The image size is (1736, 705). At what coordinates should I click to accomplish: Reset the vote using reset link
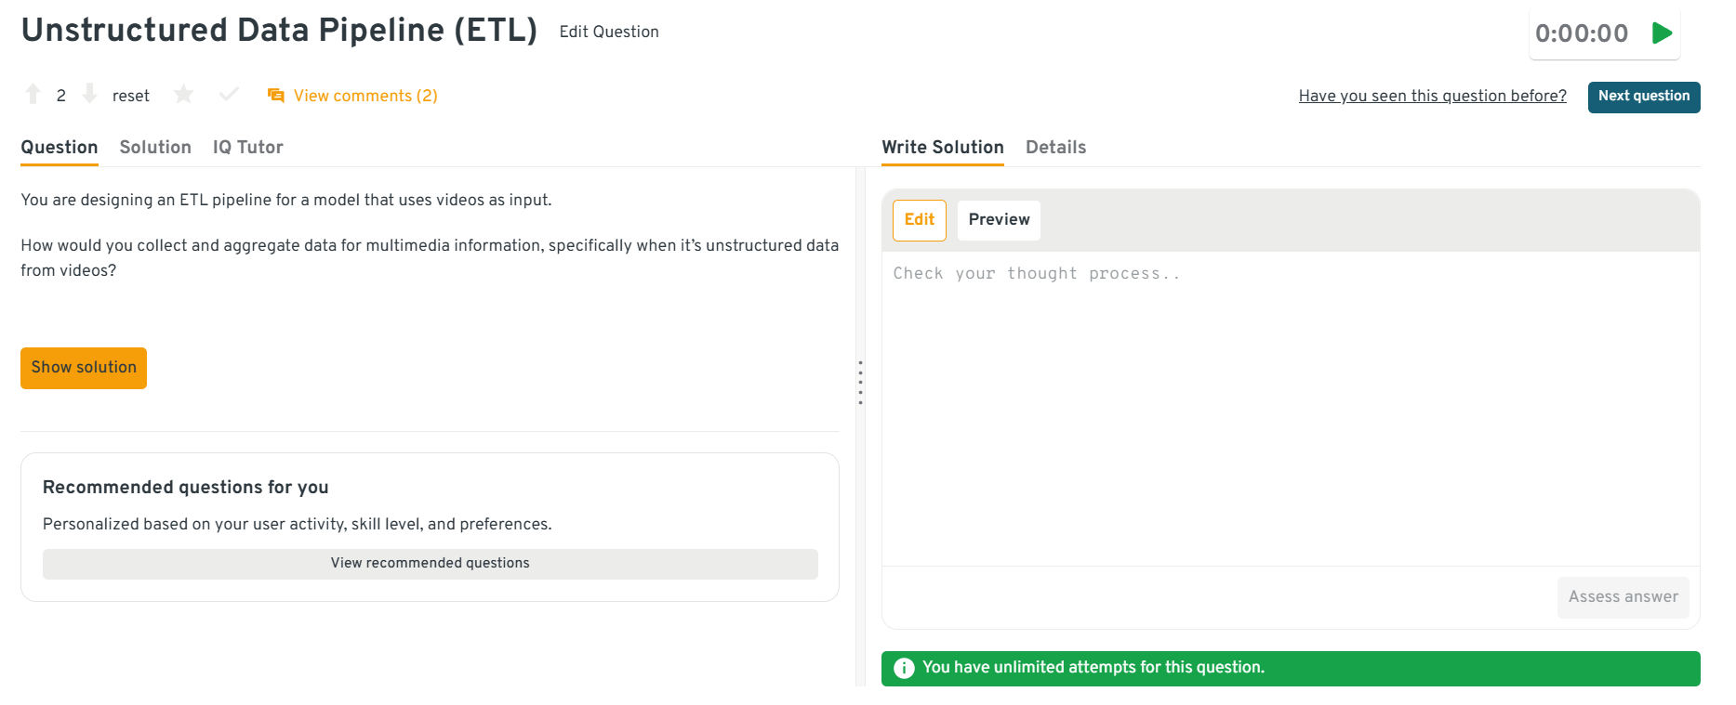pyautogui.click(x=131, y=96)
